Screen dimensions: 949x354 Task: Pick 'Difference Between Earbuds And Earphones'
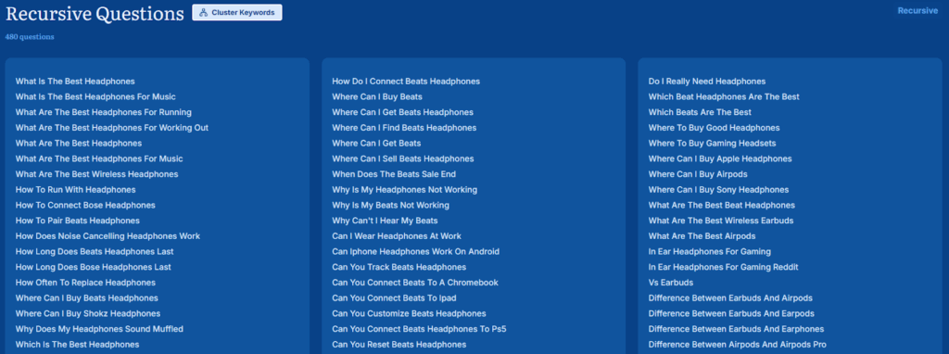(736, 329)
